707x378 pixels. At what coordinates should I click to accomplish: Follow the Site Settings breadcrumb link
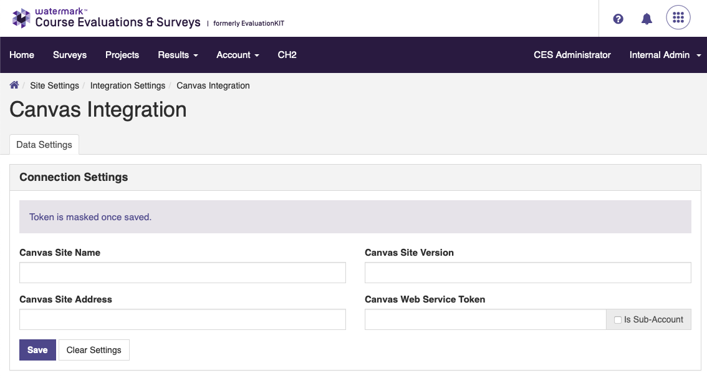pos(55,85)
